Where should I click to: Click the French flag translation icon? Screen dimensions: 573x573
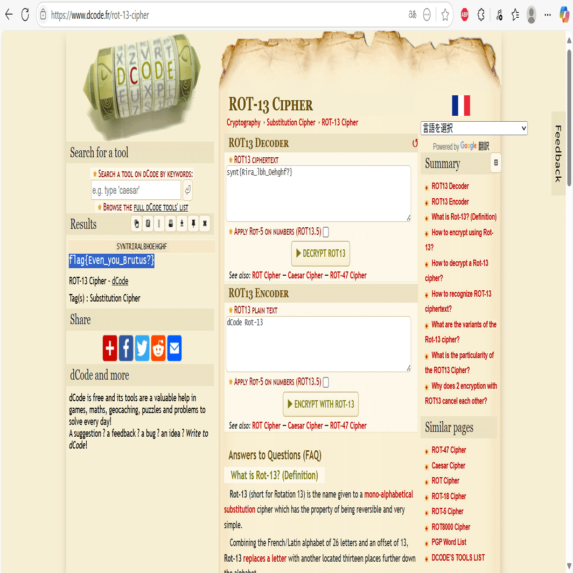coord(462,106)
